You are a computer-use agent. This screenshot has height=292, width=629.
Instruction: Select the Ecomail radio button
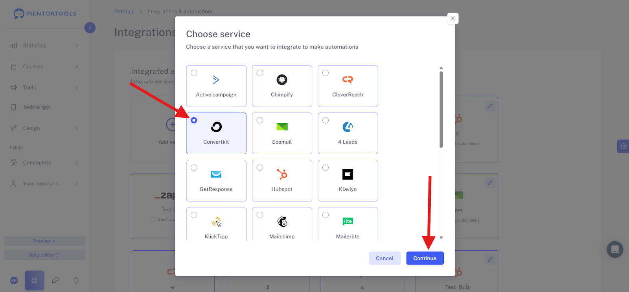coord(260,120)
